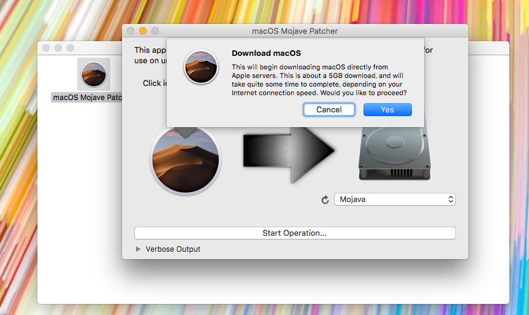Image resolution: width=529 pixels, height=315 pixels.
Task: Select macOS Mojave Patcher app in Finder window
Action: (x=94, y=74)
